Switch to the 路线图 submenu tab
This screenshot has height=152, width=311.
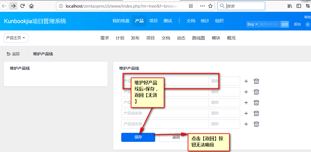tap(199, 38)
